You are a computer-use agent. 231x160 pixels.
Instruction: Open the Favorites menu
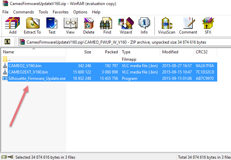pyautogui.click(x=60, y=12)
